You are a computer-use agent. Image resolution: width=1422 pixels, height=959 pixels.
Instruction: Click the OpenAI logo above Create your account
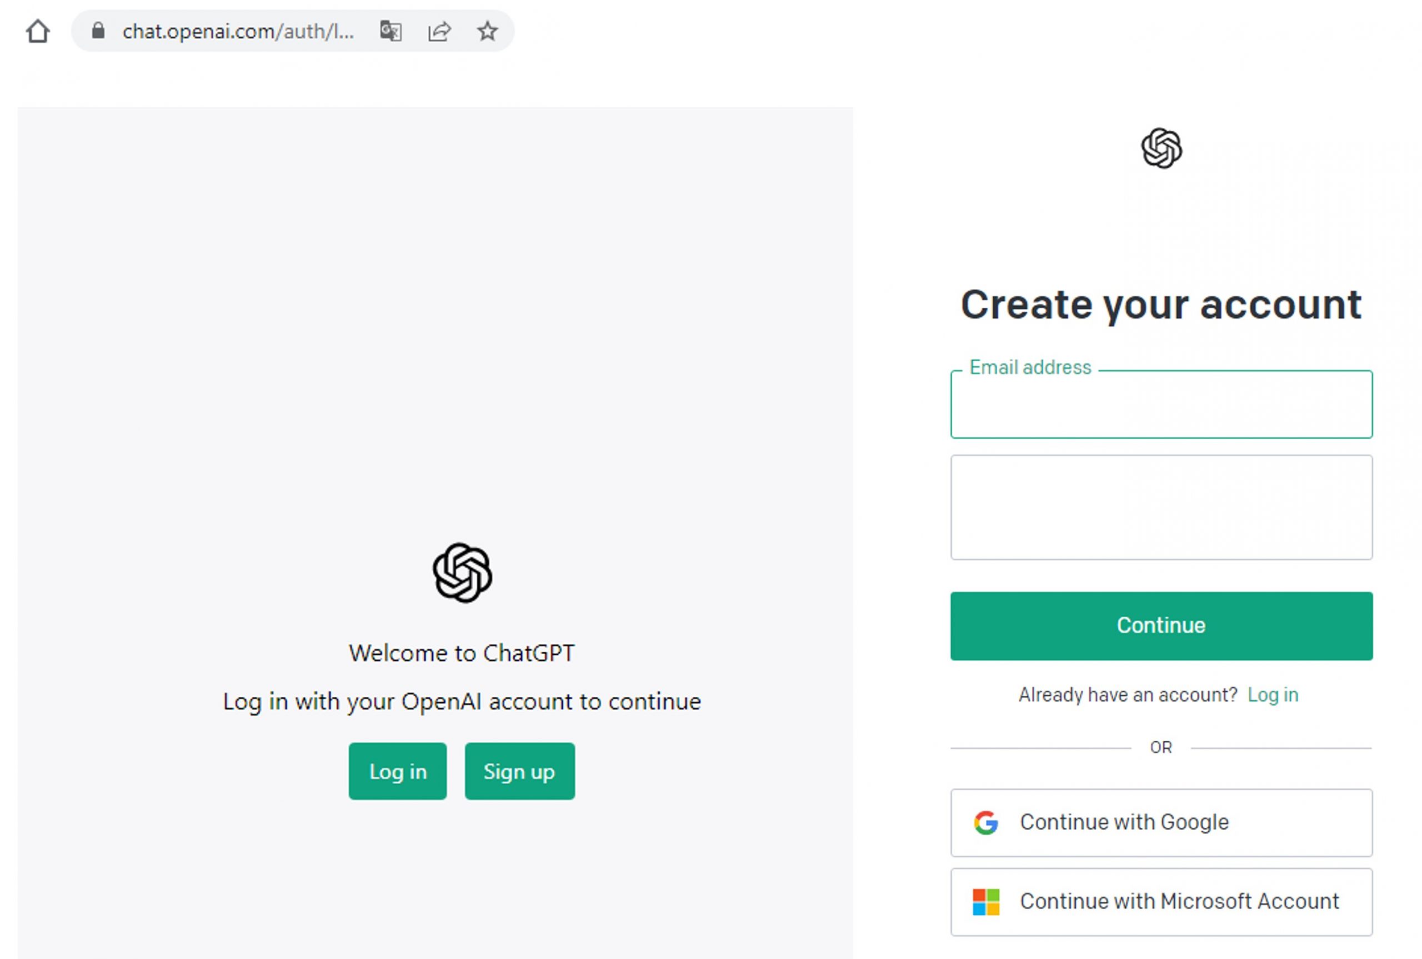(x=1161, y=148)
